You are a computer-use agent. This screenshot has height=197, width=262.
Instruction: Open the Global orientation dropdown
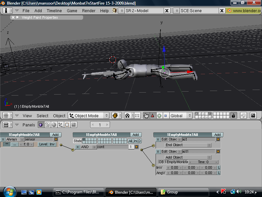180,116
